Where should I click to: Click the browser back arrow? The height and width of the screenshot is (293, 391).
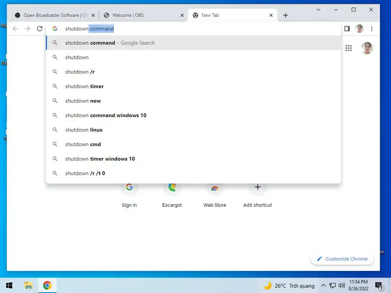15,29
